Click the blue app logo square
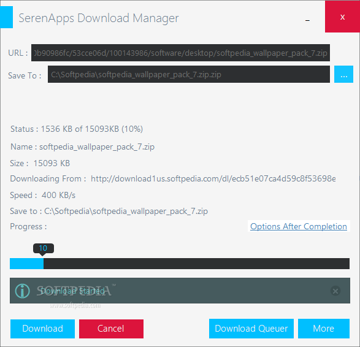 click(x=6, y=17)
